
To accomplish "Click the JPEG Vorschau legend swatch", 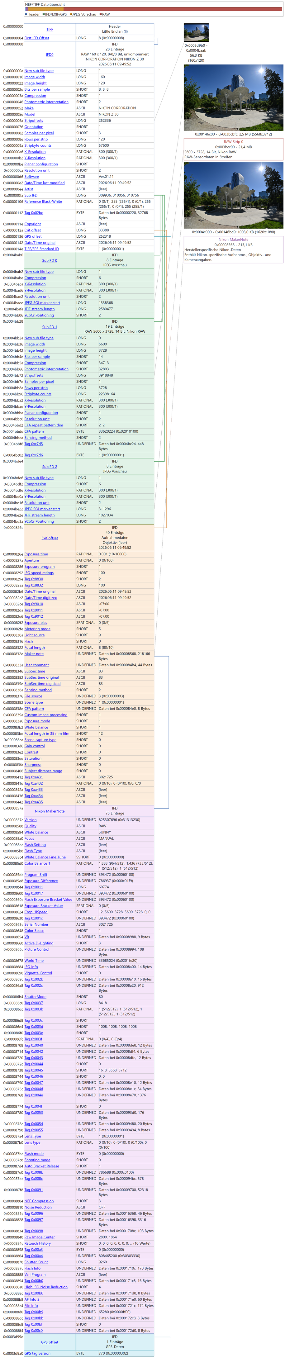I will [x=71, y=14].
